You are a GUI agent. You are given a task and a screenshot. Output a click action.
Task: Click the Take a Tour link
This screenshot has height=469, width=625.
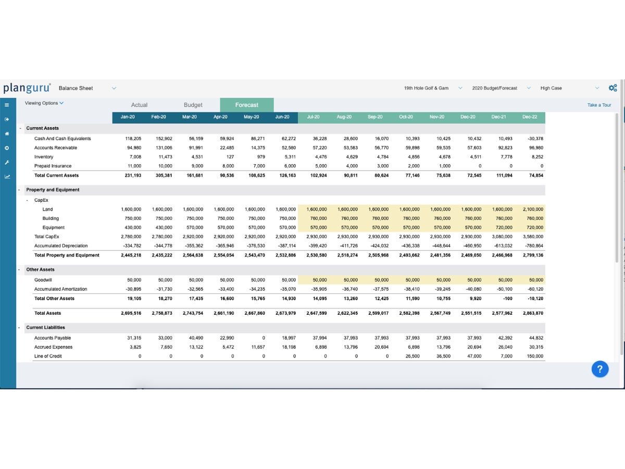click(x=599, y=105)
